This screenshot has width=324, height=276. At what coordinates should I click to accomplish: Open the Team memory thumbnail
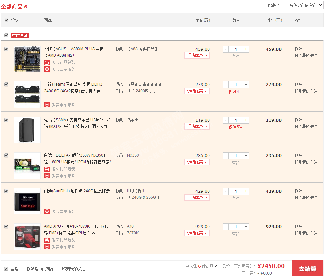click(x=27, y=94)
